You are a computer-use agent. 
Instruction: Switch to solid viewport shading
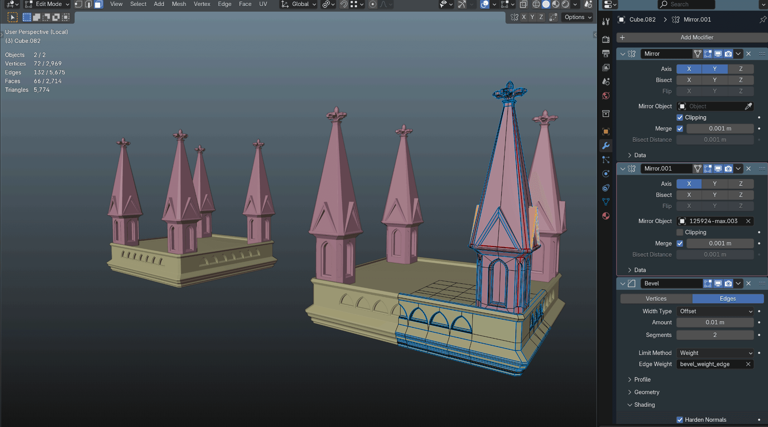(x=546, y=4)
